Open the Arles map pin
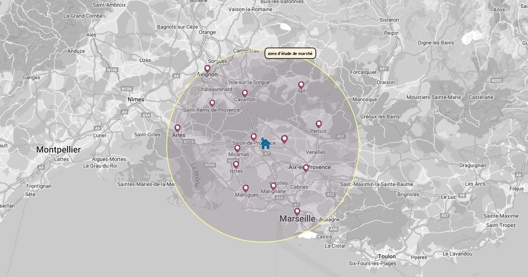The height and width of the screenshot is (277, 528). [x=177, y=128]
